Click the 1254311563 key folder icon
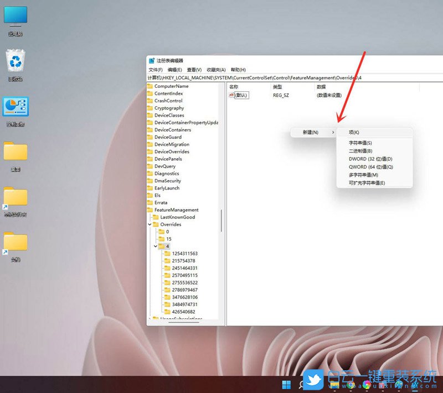 coord(167,254)
